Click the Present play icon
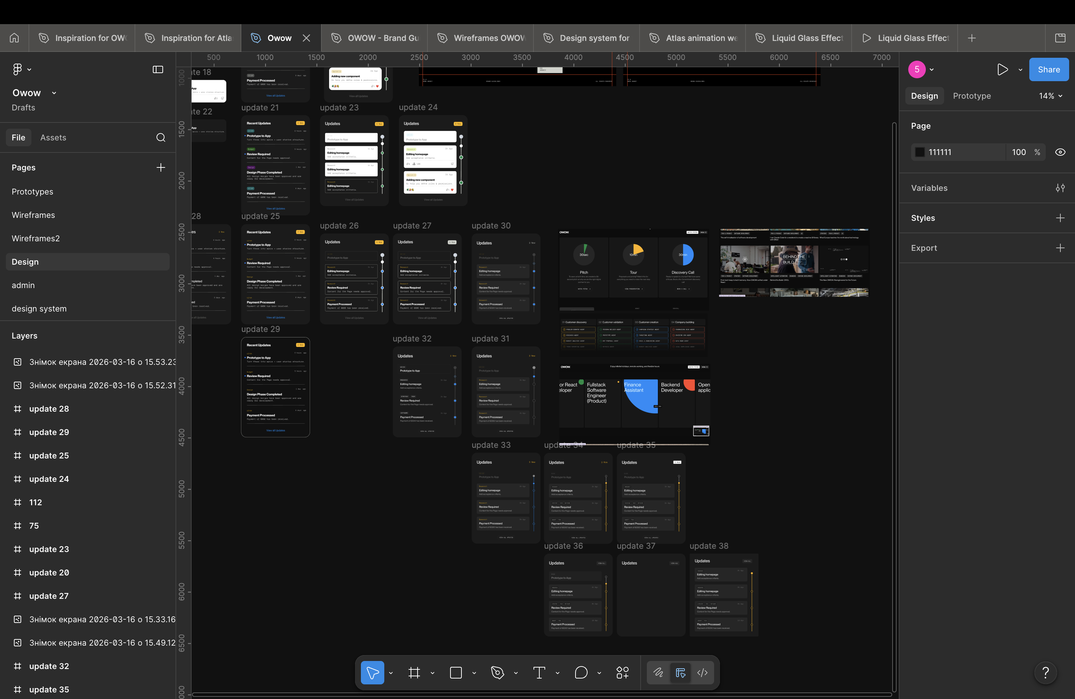Viewport: 1075px width, 699px height. click(x=1002, y=69)
